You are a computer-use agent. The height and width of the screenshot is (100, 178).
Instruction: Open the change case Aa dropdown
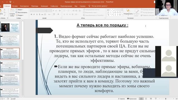pyautogui.click(x=49, y=14)
